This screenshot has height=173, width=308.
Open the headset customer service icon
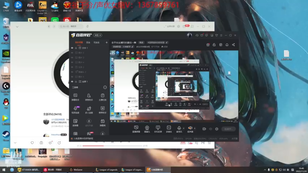coord(197,35)
